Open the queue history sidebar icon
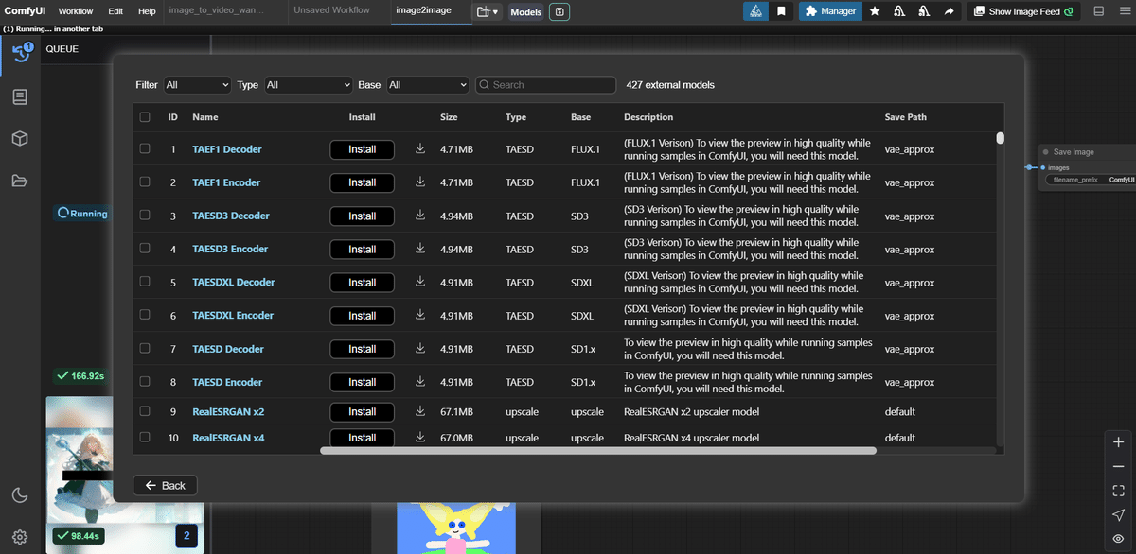Viewport: 1136px width, 554px height. click(x=20, y=55)
